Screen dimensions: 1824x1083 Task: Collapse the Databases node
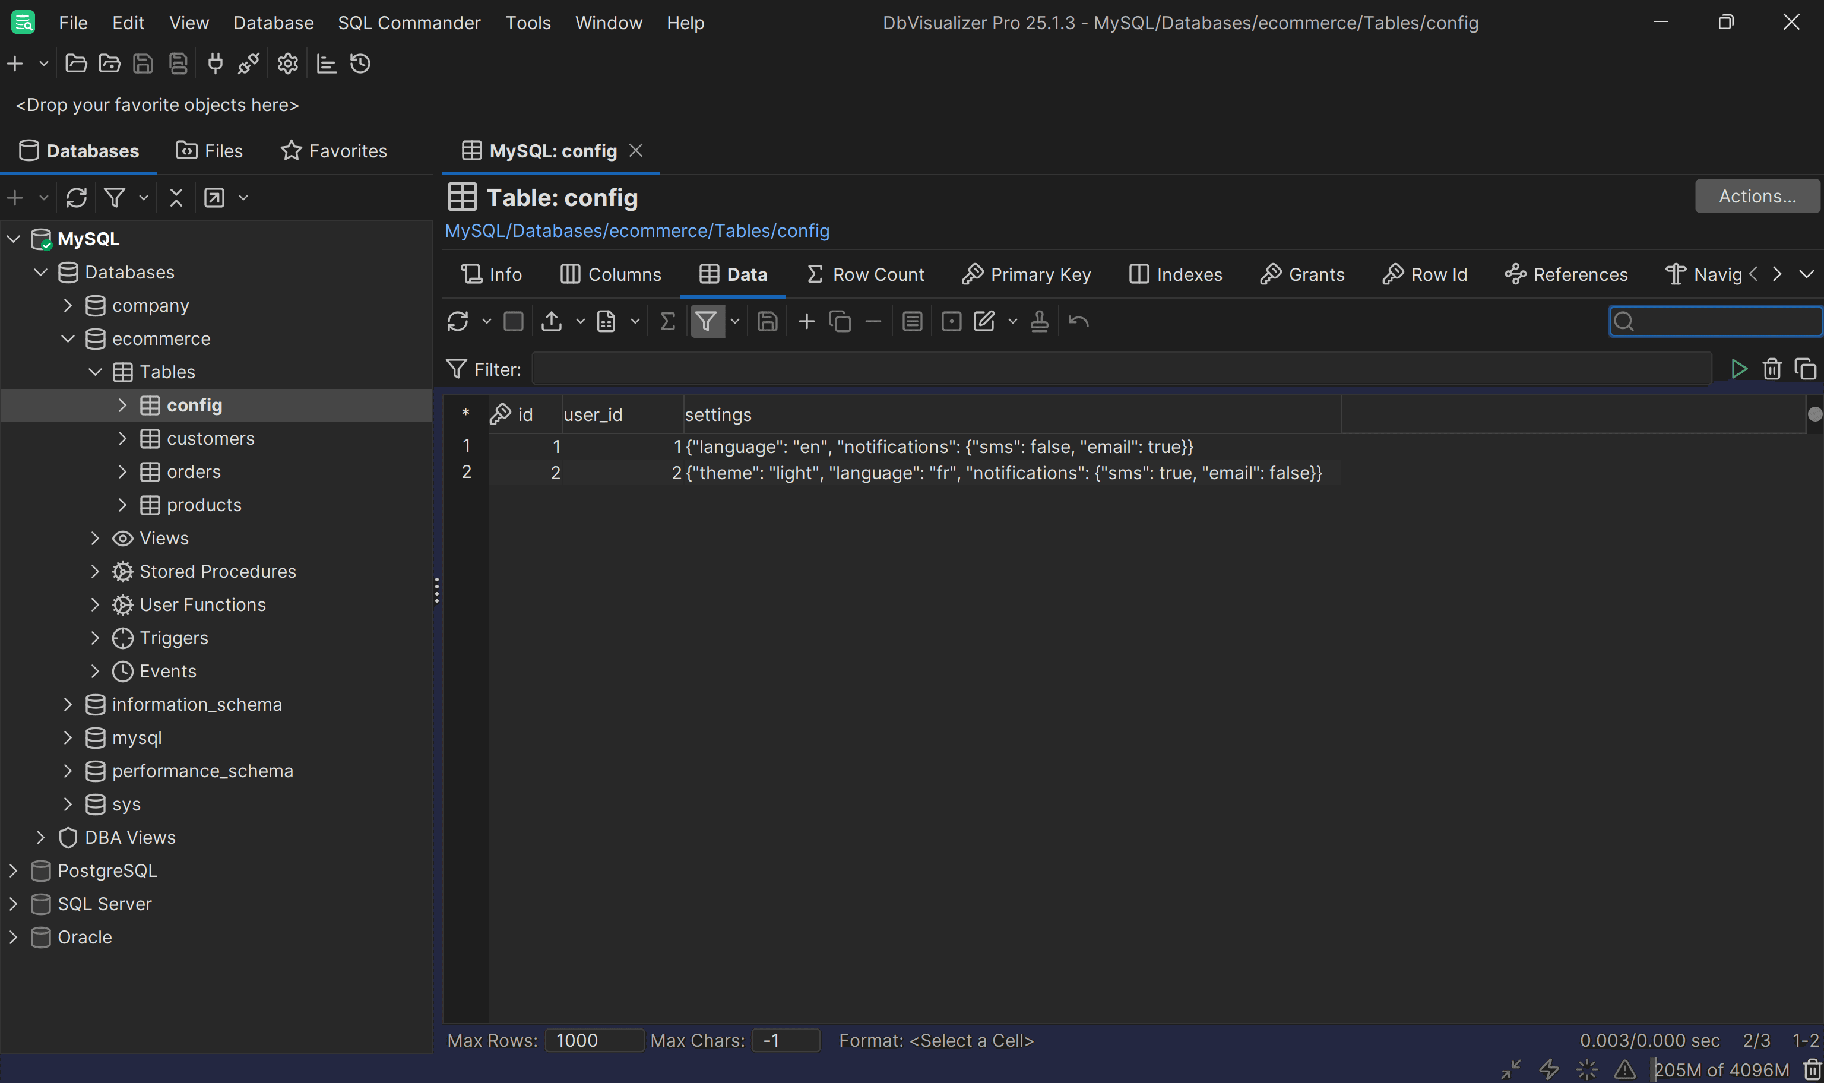pyautogui.click(x=41, y=272)
